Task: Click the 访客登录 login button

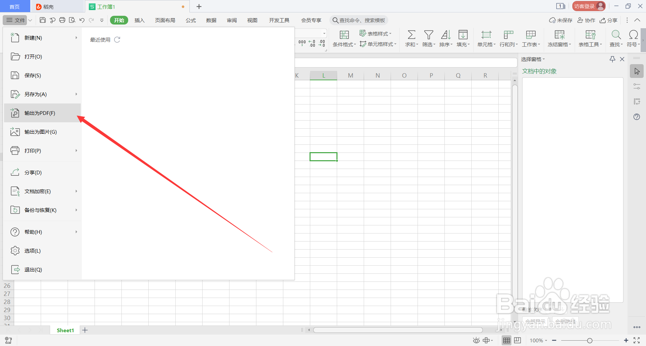Action: 588,6
